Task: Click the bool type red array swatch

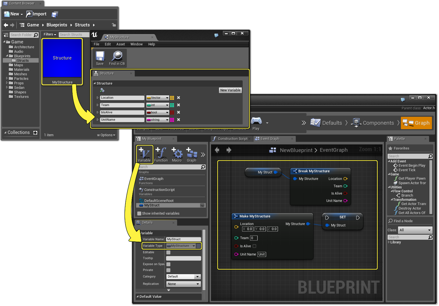Action: click(x=172, y=112)
